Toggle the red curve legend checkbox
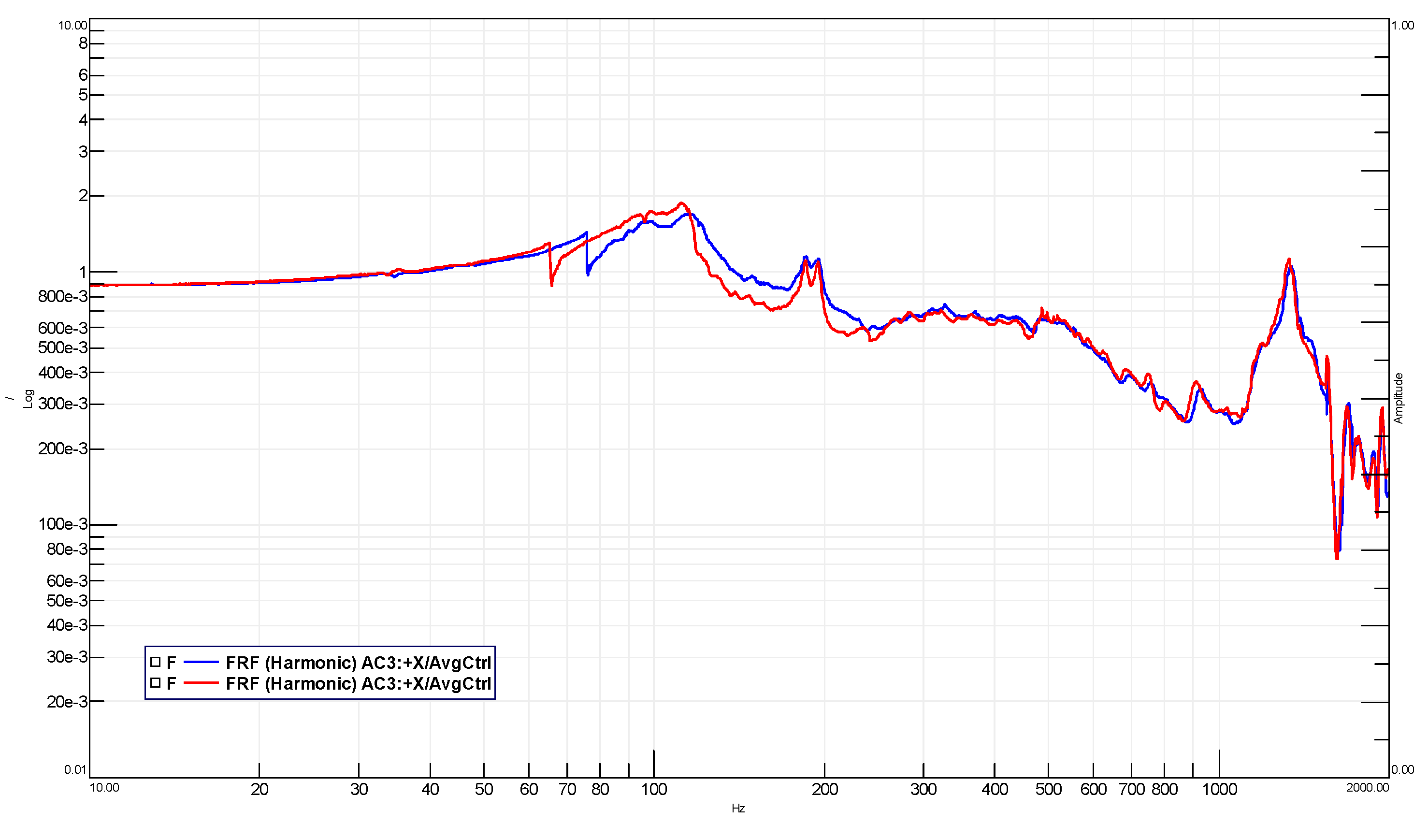1428x824 pixels. pyautogui.click(x=155, y=682)
